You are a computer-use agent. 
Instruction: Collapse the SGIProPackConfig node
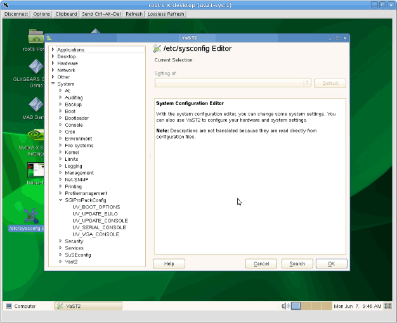click(60, 200)
